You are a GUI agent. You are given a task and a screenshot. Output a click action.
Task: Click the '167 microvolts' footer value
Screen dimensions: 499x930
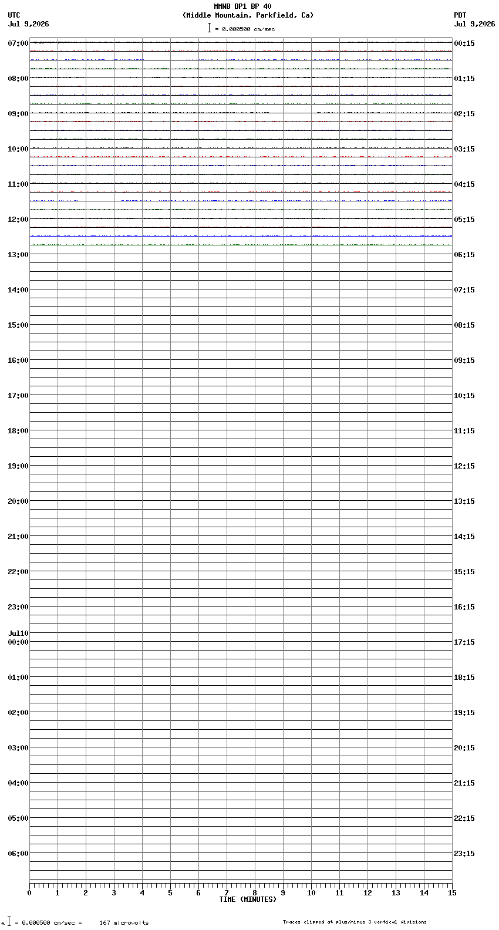pyautogui.click(x=124, y=923)
